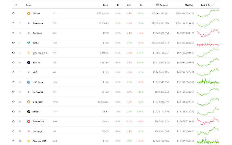Click Dogecoin price $0.216526
The width and height of the screenshot is (232, 145).
(x=103, y=102)
